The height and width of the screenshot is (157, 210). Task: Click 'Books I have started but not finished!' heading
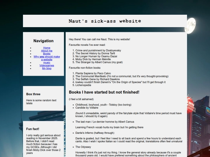[x=104, y=92]
